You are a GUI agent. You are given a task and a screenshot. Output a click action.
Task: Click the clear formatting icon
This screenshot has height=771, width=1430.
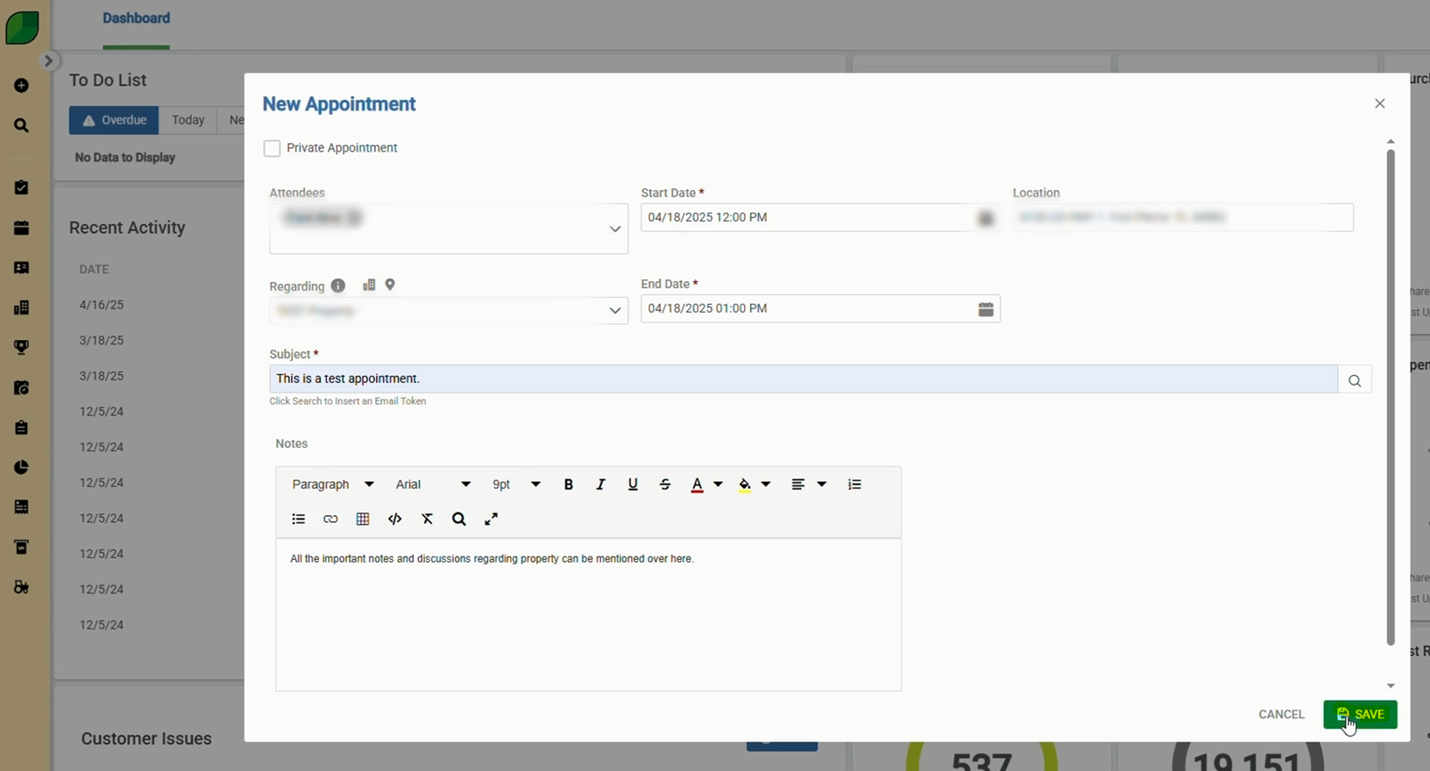point(428,520)
